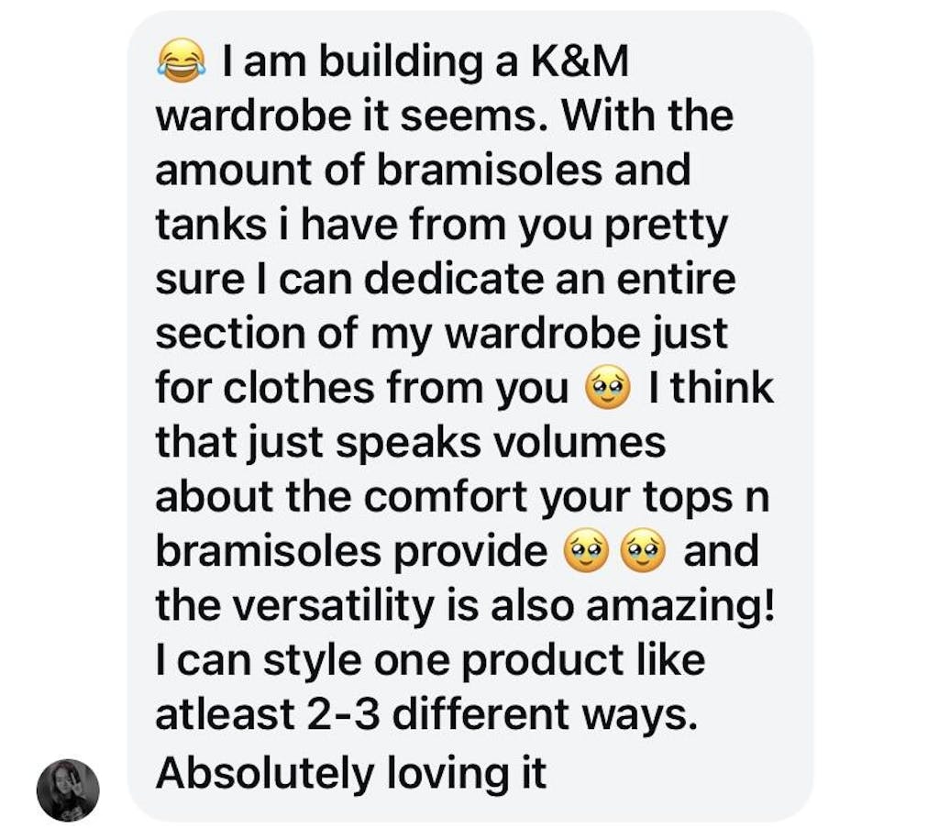939x828 pixels.
Task: Click the first teary emoji after 'provide'
Action: click(x=586, y=551)
